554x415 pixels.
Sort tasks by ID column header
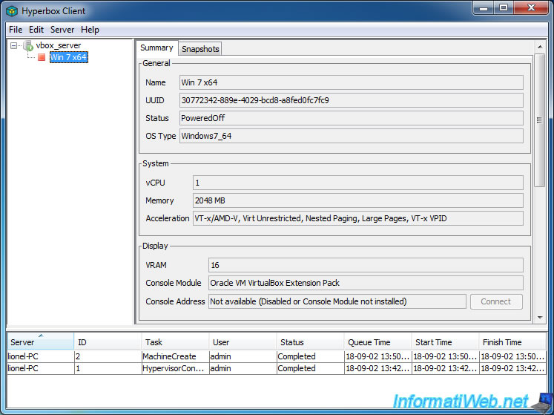point(108,342)
